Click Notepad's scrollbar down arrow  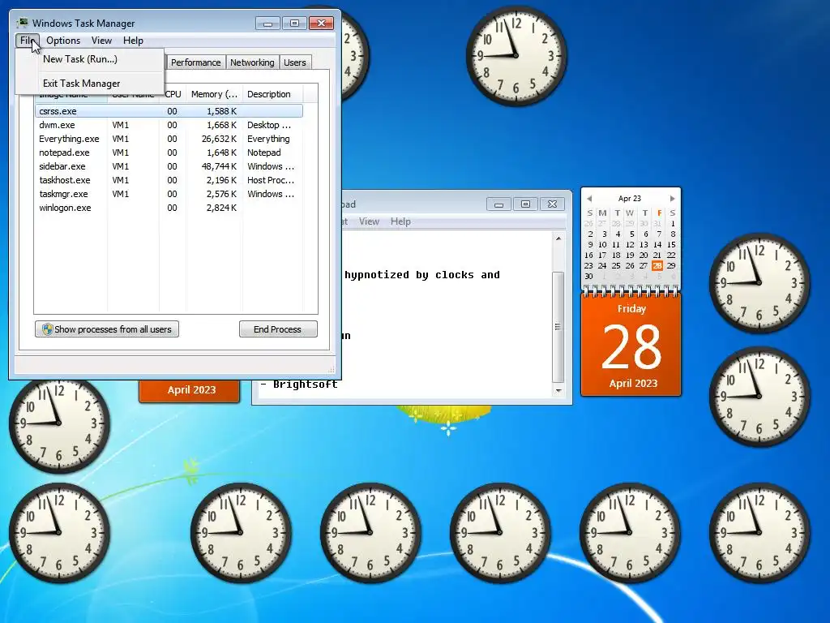[x=558, y=391]
